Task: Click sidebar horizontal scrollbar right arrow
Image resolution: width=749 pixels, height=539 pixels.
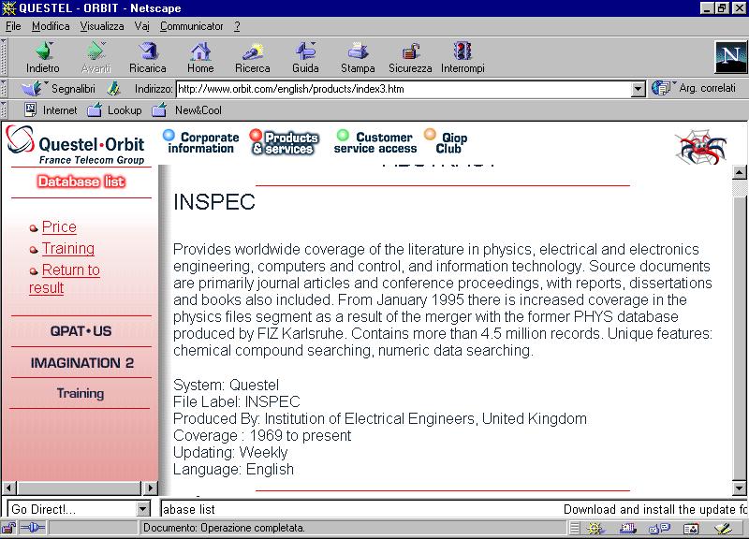Action: tap(151, 488)
